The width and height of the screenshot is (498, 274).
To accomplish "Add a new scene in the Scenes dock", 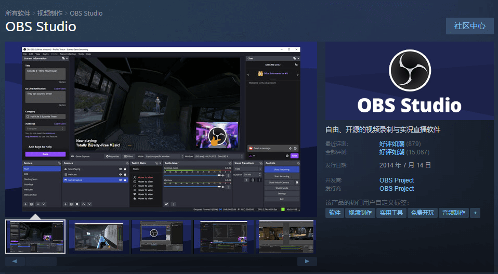I will (x=25, y=204).
